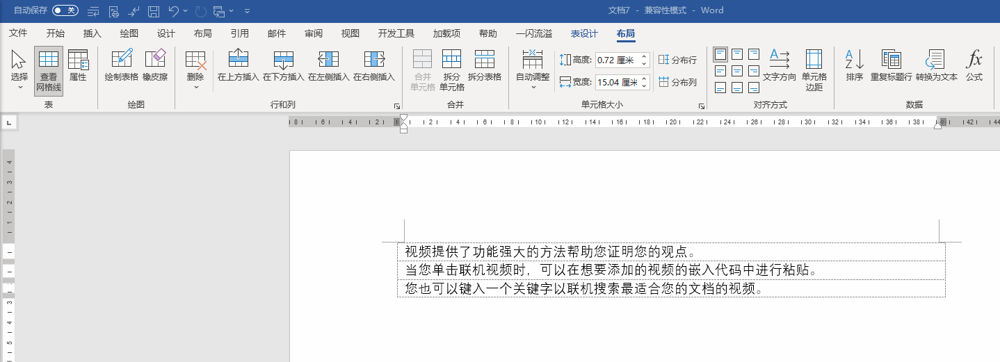The height and width of the screenshot is (362, 1000).
Task: Open the 邮件 tab
Action: (x=277, y=33)
